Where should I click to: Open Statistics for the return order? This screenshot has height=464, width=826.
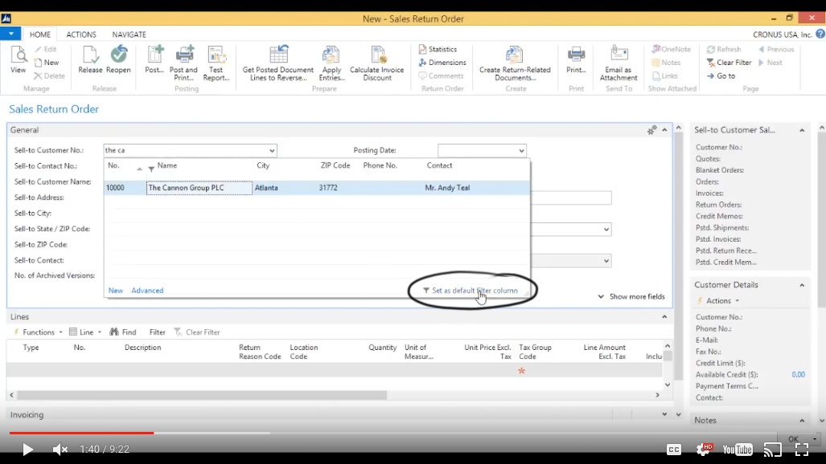coord(438,49)
